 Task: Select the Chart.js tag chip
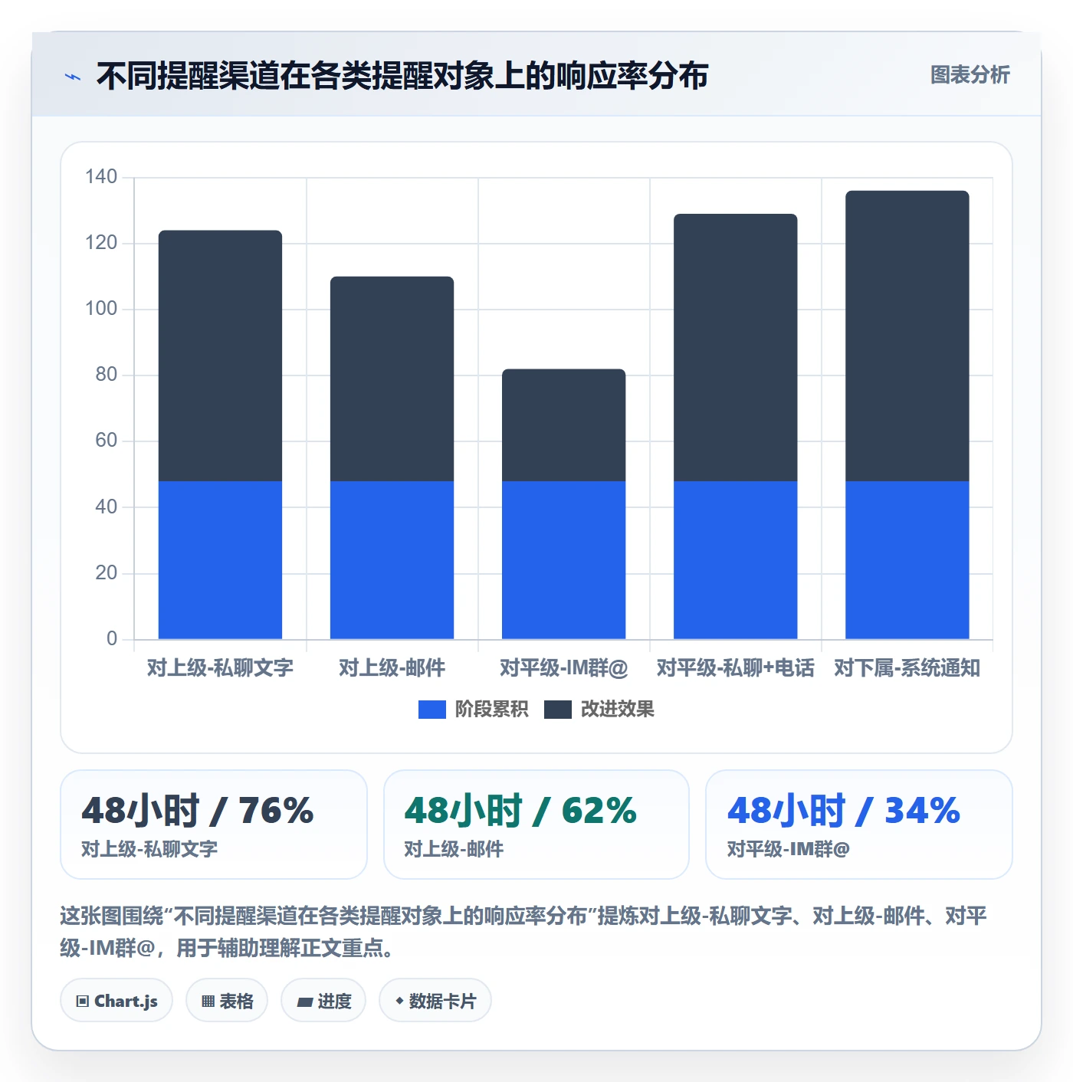point(116,1001)
